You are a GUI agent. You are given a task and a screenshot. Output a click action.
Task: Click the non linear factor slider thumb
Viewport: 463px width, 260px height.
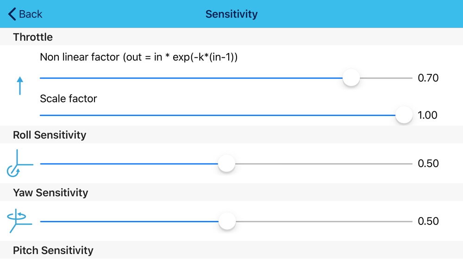[x=351, y=78]
